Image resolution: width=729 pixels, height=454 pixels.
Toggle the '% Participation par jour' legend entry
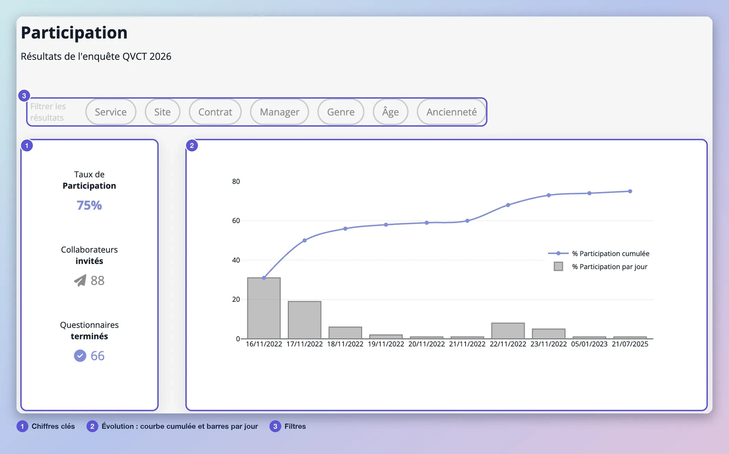(601, 267)
